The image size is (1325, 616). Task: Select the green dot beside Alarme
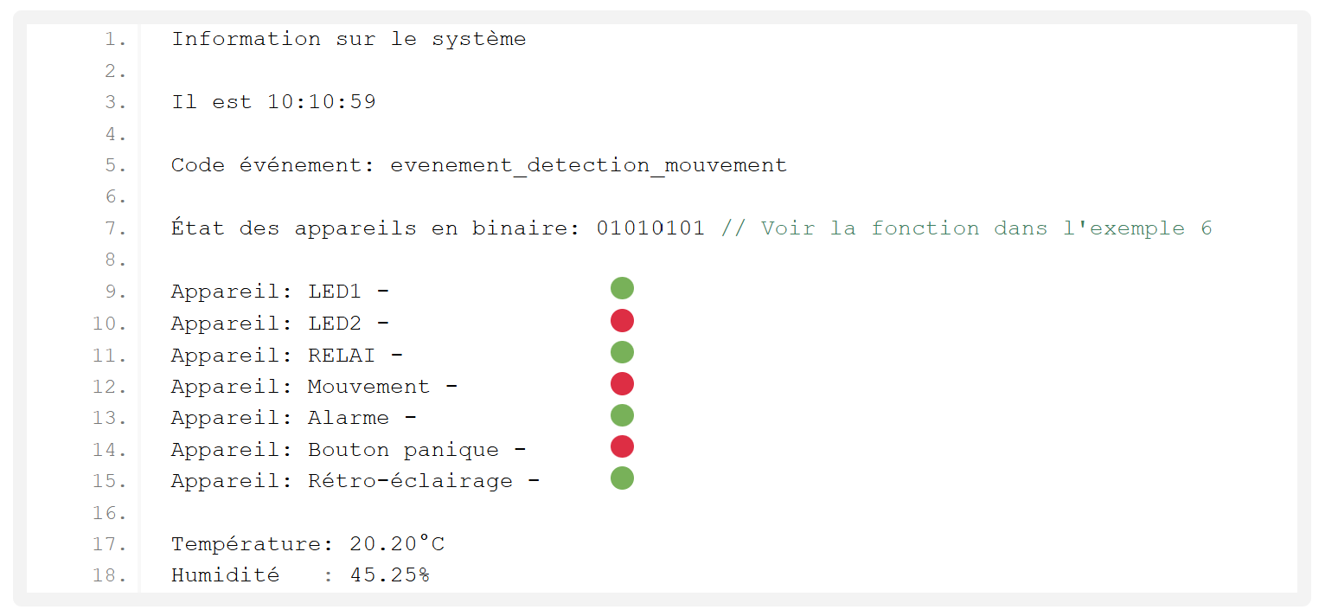pyautogui.click(x=622, y=415)
